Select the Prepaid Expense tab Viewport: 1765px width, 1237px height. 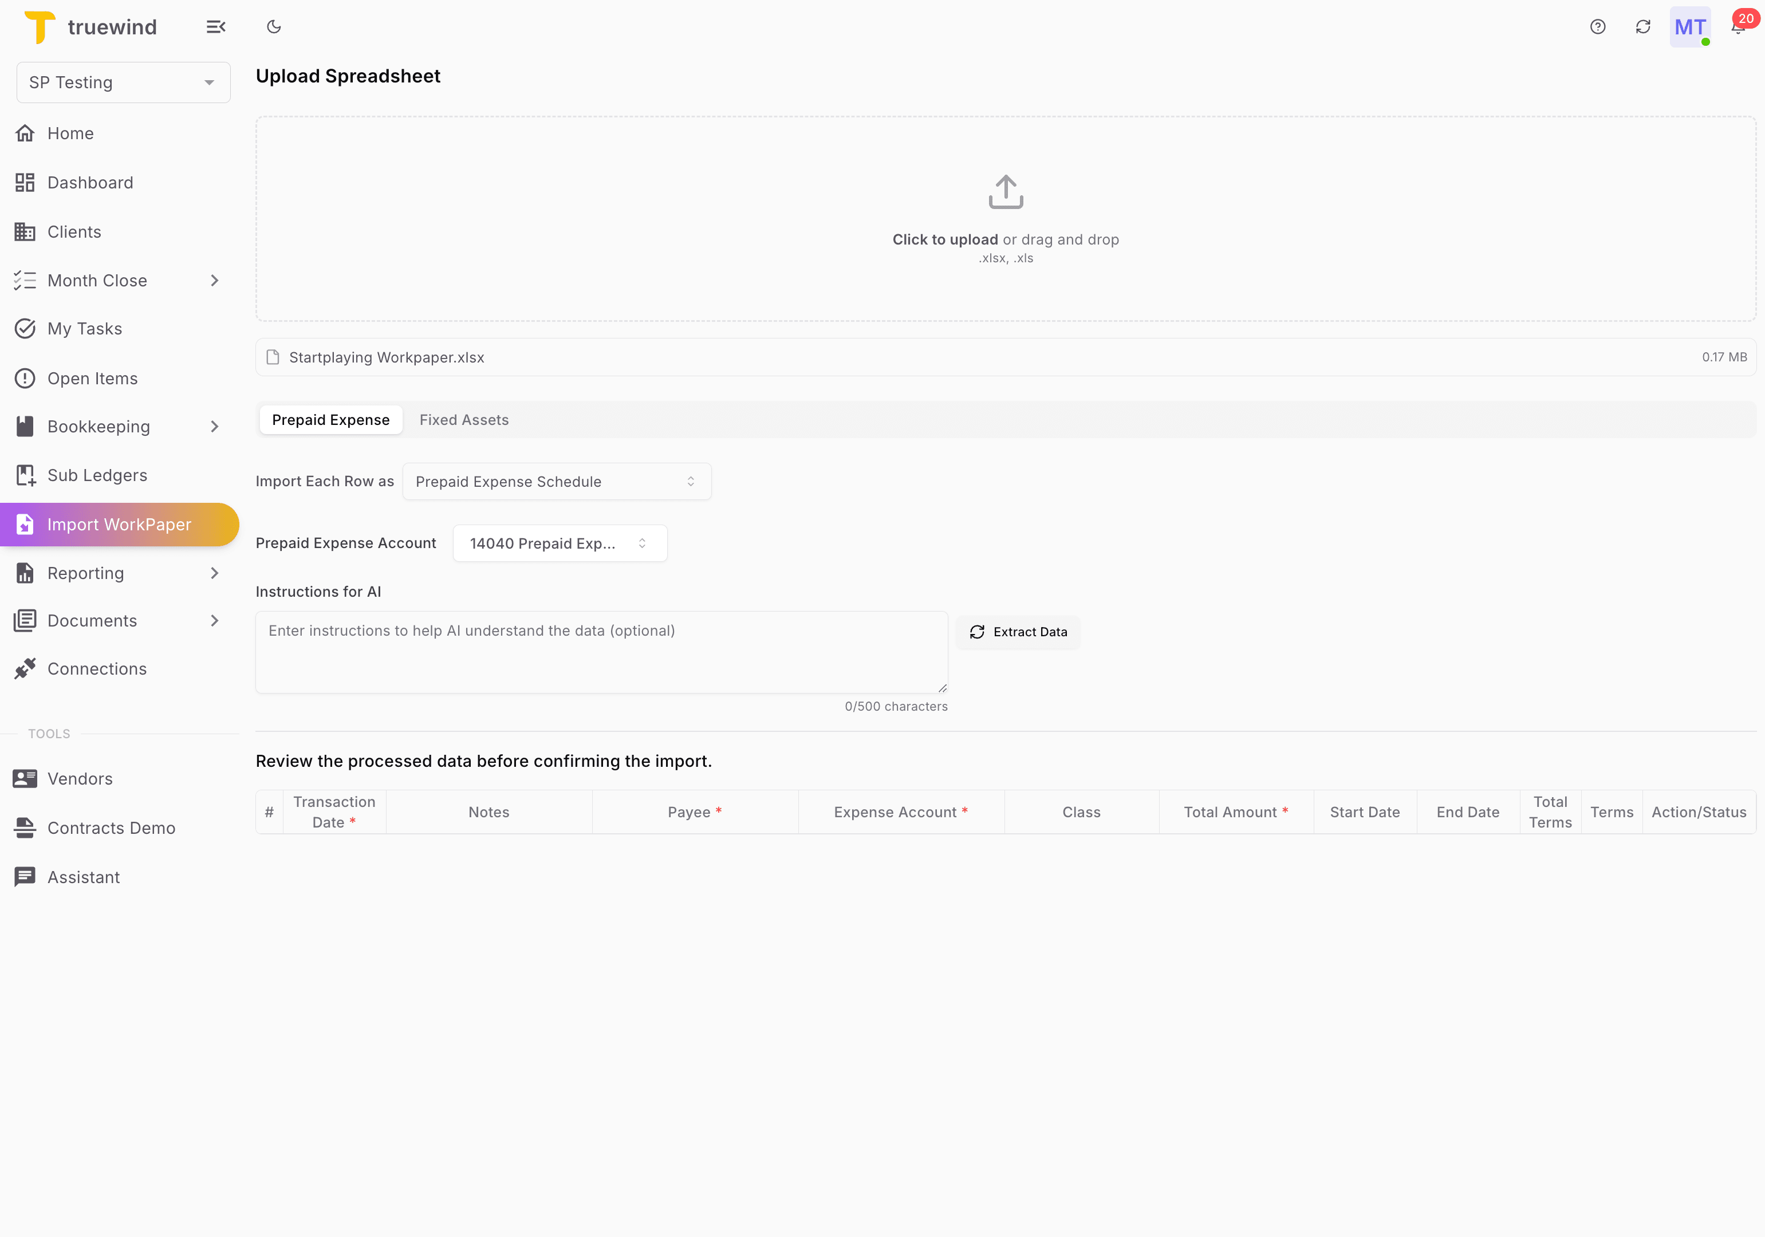tap(332, 420)
